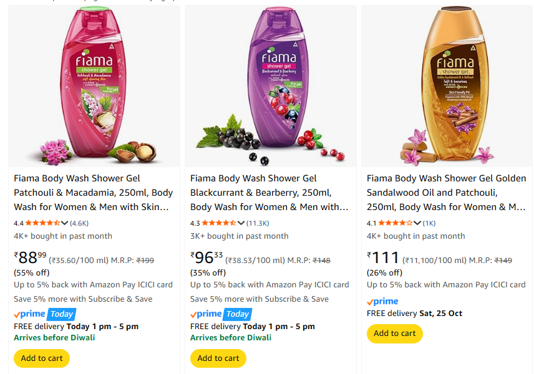This screenshot has height=374, width=534.
Task: Open the Blackcurrant & Bearberry product image
Action: point(271,87)
